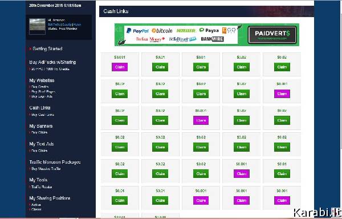Open Getting Started in sidebar

pyautogui.click(x=47, y=48)
